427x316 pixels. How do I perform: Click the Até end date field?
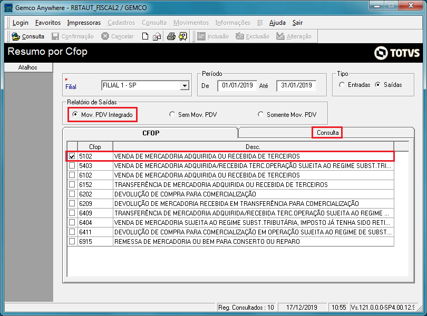tap(296, 85)
